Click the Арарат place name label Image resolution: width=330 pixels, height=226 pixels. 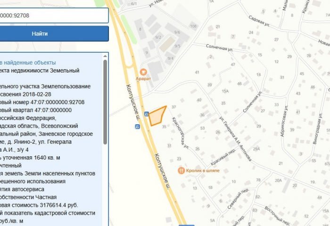pos(143,79)
